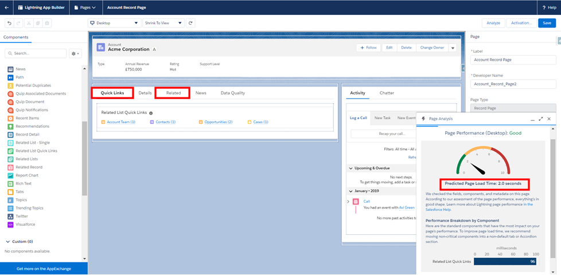Open the Account Team (1) quick link
561x275 pixels.
pos(121,122)
